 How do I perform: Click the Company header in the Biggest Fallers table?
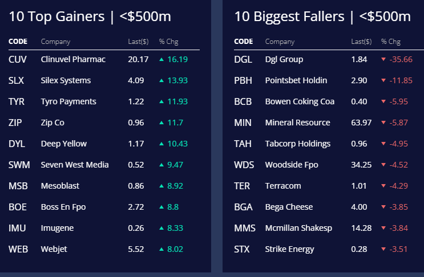click(x=280, y=42)
